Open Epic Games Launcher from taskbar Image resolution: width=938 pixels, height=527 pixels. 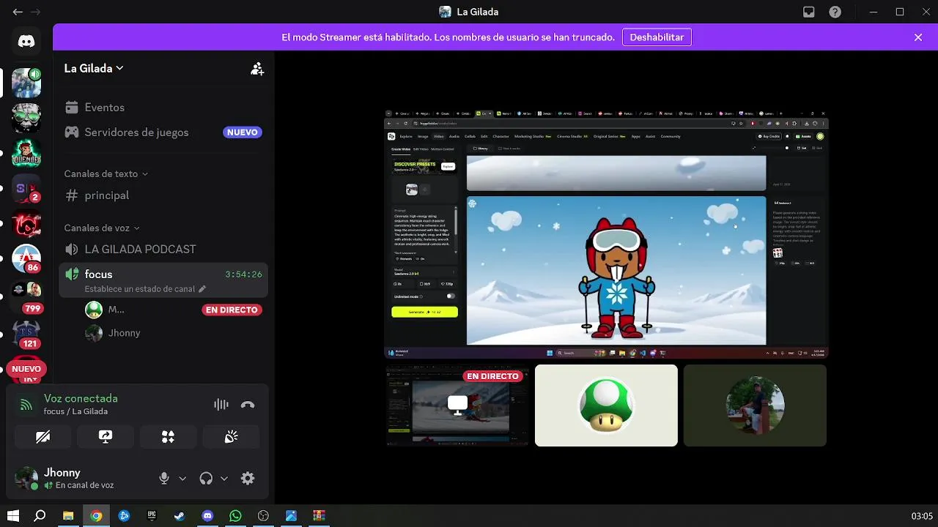tap(152, 516)
